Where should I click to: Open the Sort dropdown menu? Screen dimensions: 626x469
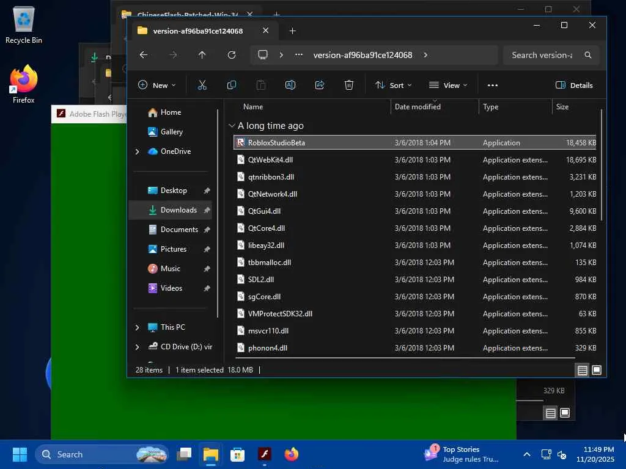(393, 85)
